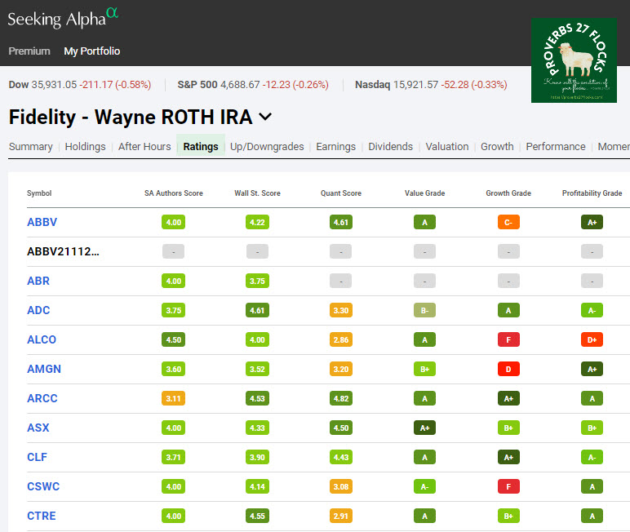Click ARCC's 4.82 quant score badge

341,398
